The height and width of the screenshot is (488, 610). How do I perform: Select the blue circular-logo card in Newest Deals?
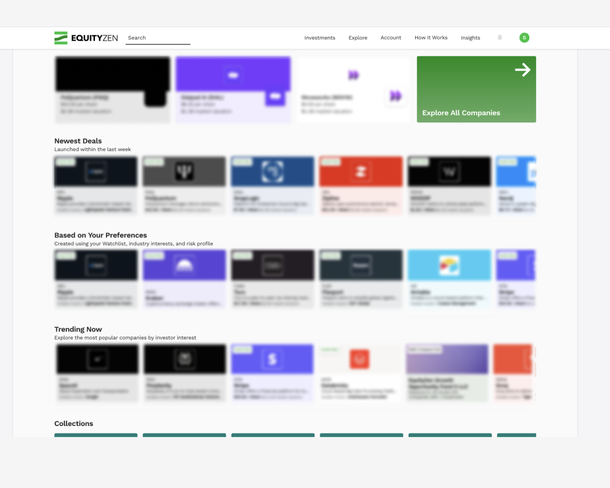pos(273,185)
